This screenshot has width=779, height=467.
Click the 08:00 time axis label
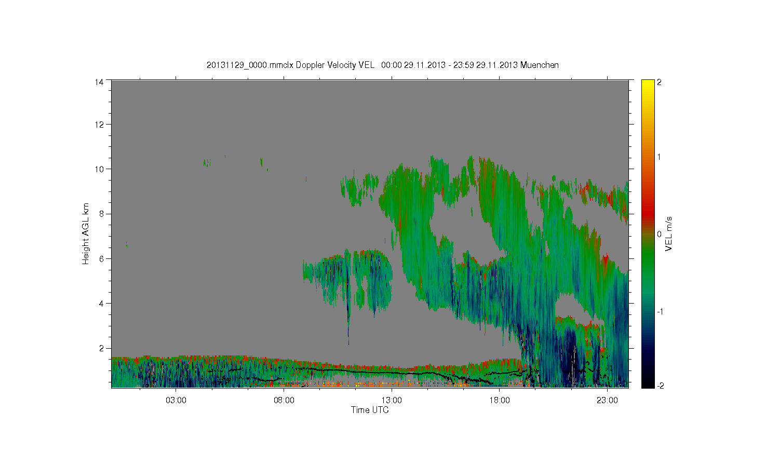click(x=284, y=401)
